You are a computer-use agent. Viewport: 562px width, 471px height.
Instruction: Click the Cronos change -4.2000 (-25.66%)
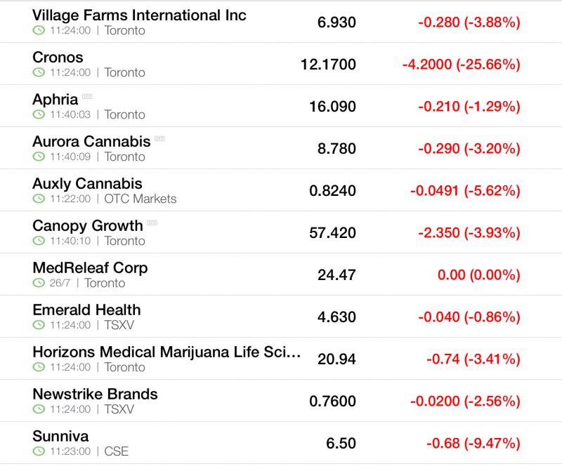(462, 65)
